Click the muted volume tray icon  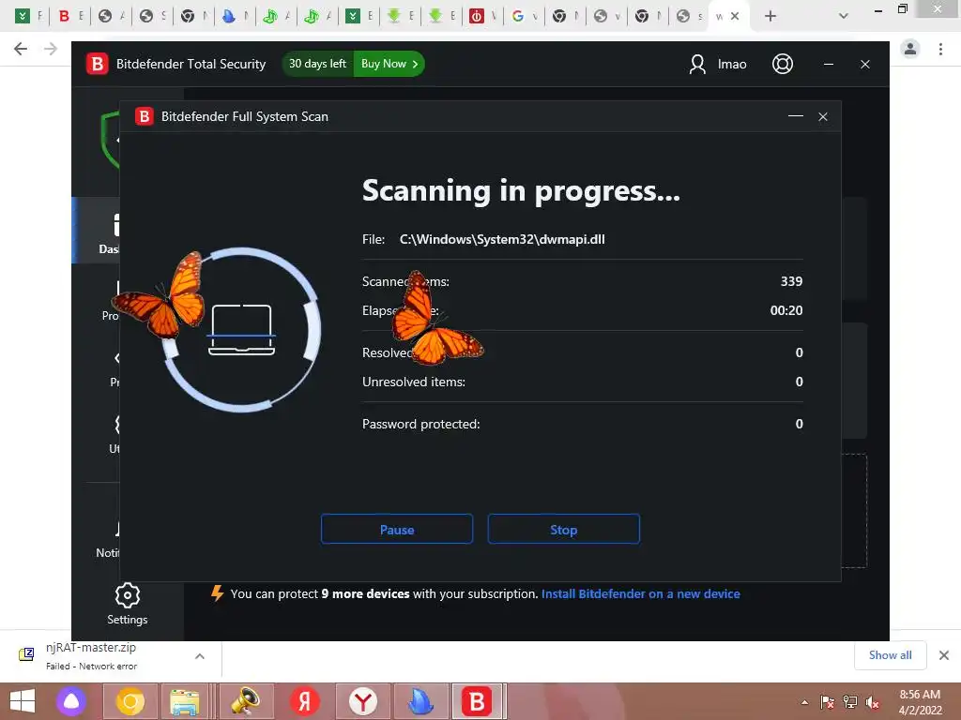(x=873, y=702)
